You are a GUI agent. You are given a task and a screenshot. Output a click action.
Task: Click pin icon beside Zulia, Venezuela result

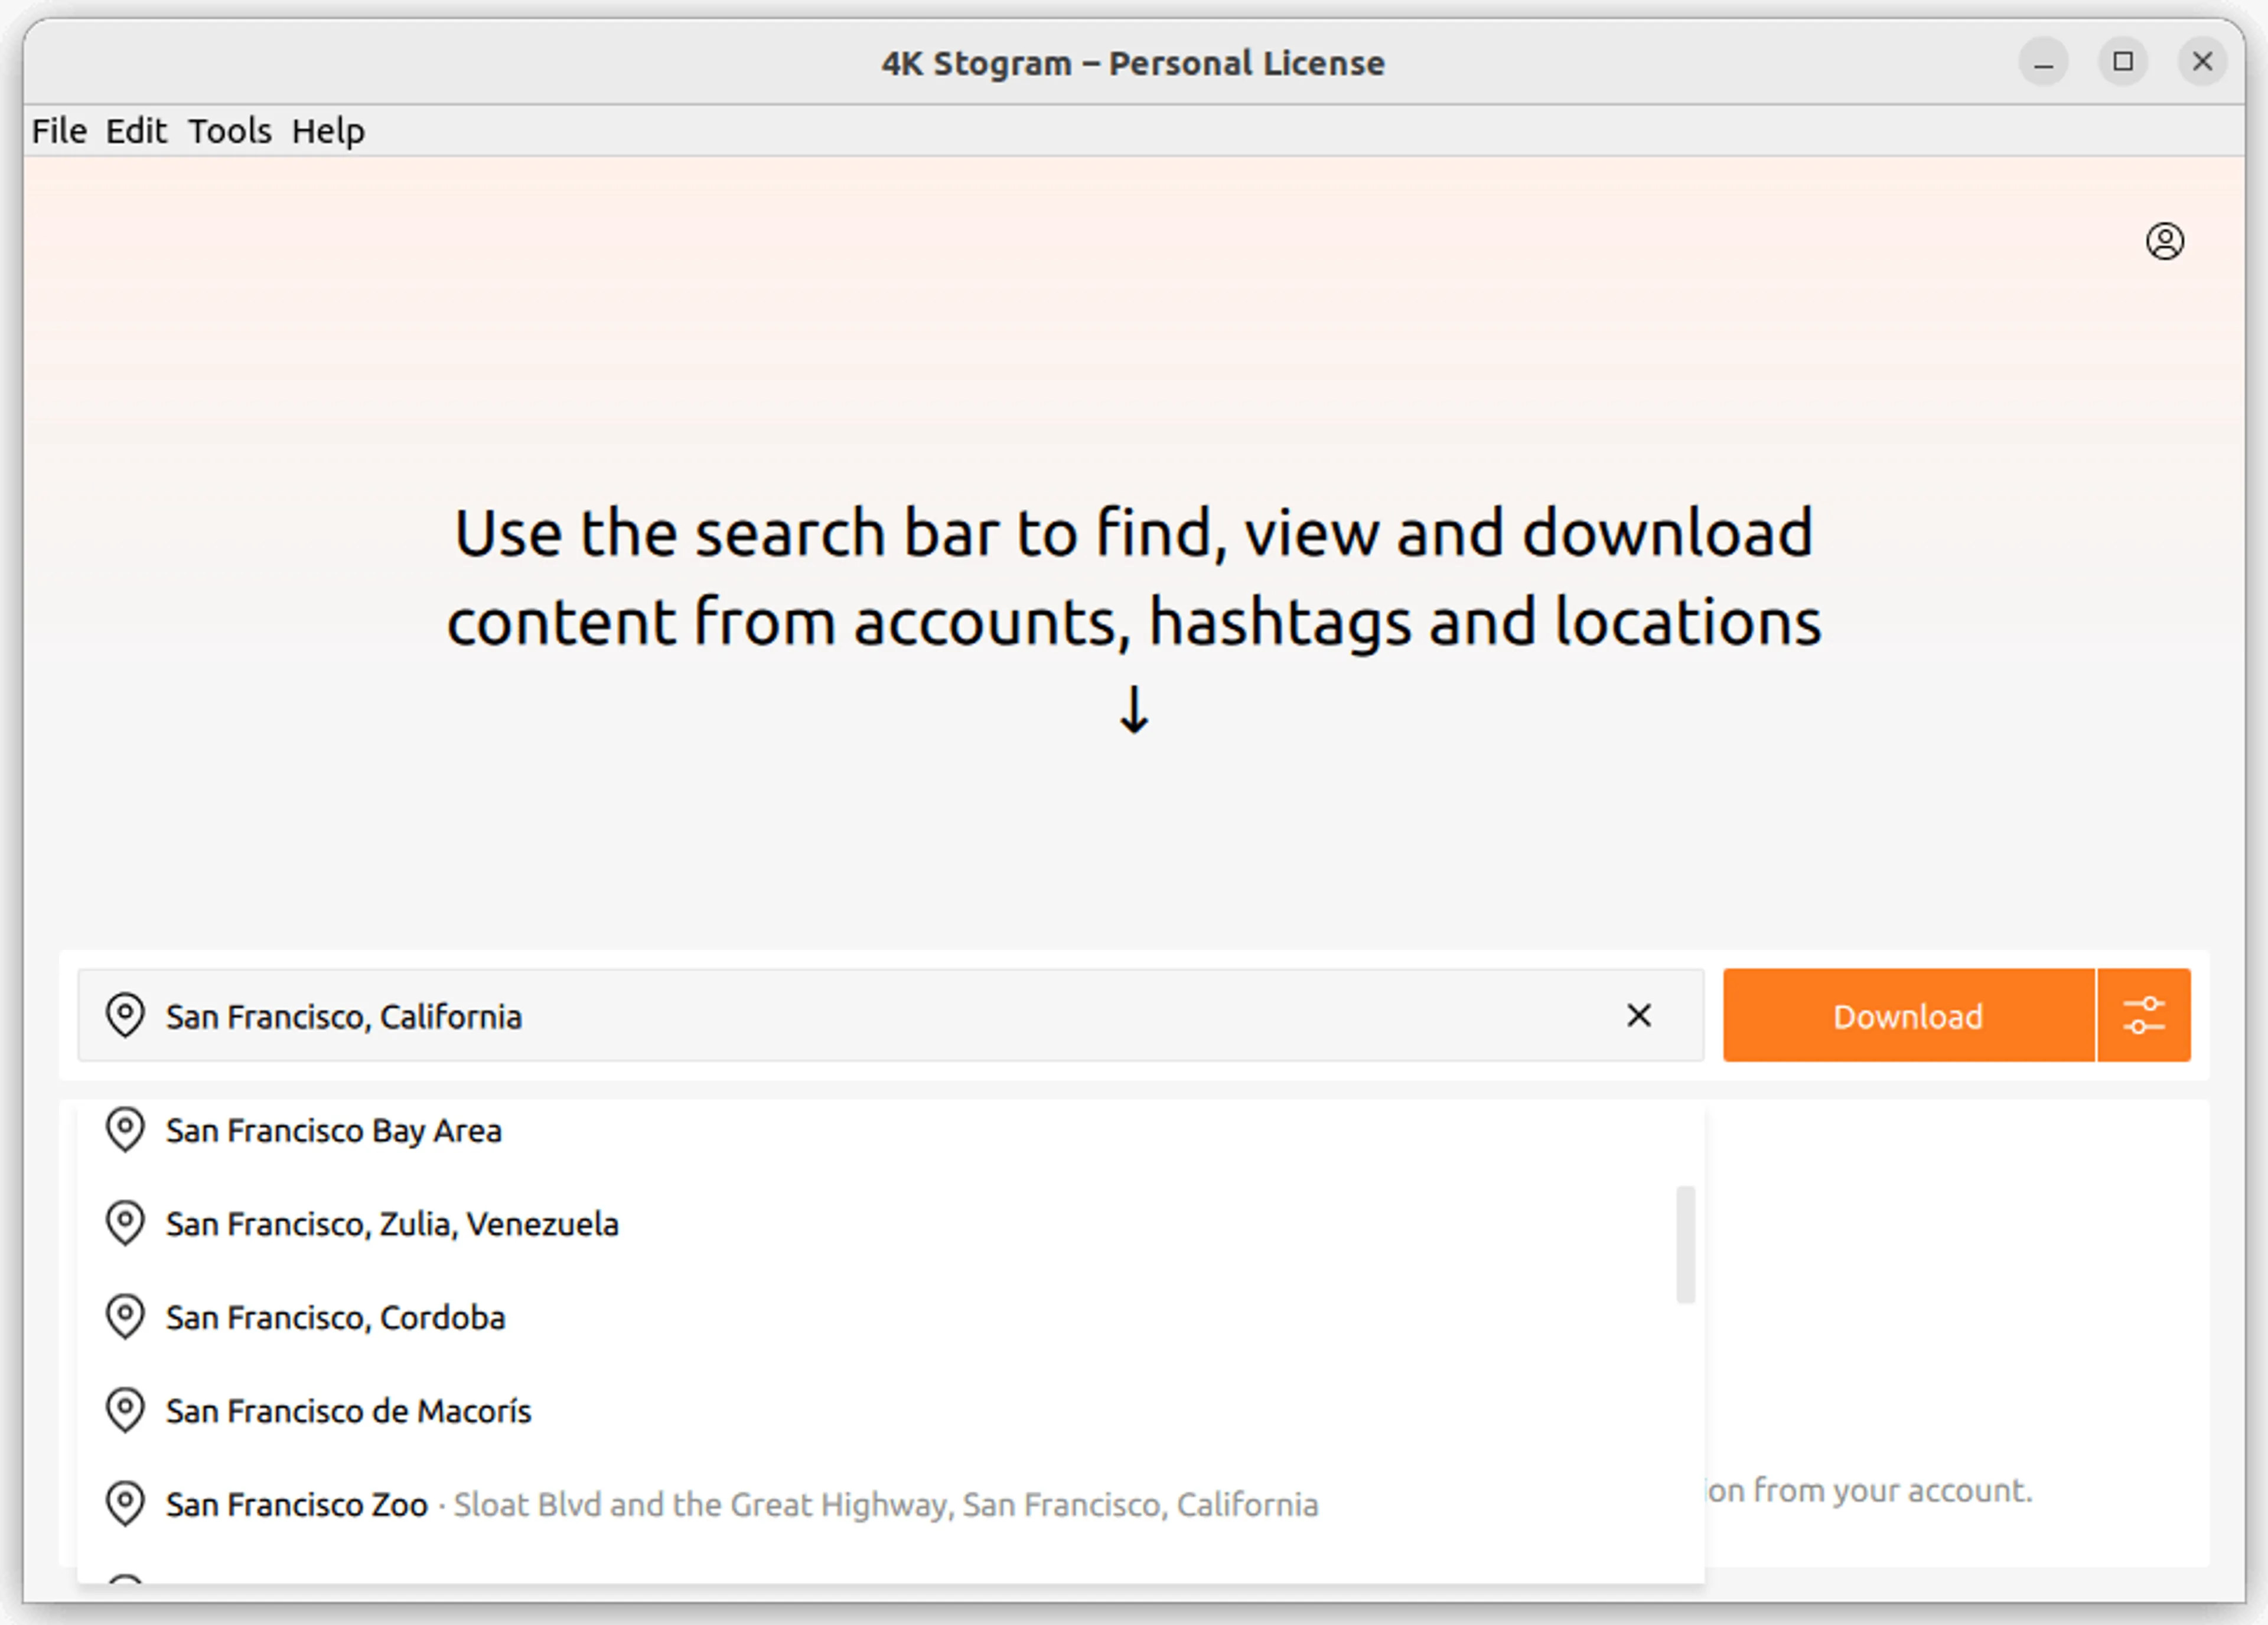click(125, 1224)
